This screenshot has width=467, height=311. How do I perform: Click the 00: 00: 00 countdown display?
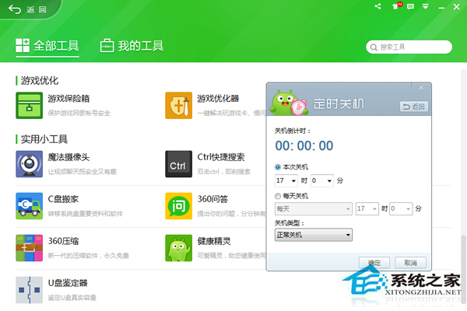click(304, 146)
